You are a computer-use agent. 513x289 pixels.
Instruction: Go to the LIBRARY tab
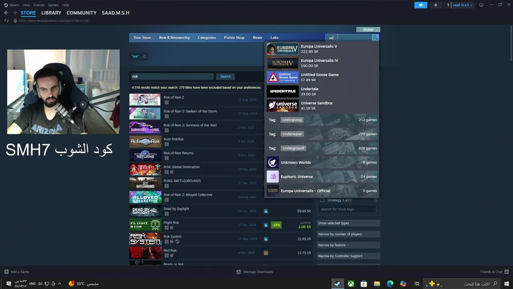[51, 13]
